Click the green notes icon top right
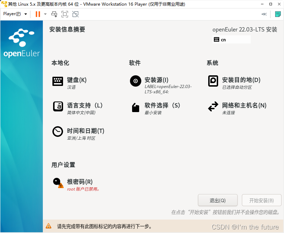 (278, 14)
